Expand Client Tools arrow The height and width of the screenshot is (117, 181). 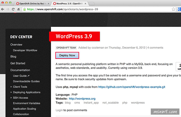tap(11, 87)
